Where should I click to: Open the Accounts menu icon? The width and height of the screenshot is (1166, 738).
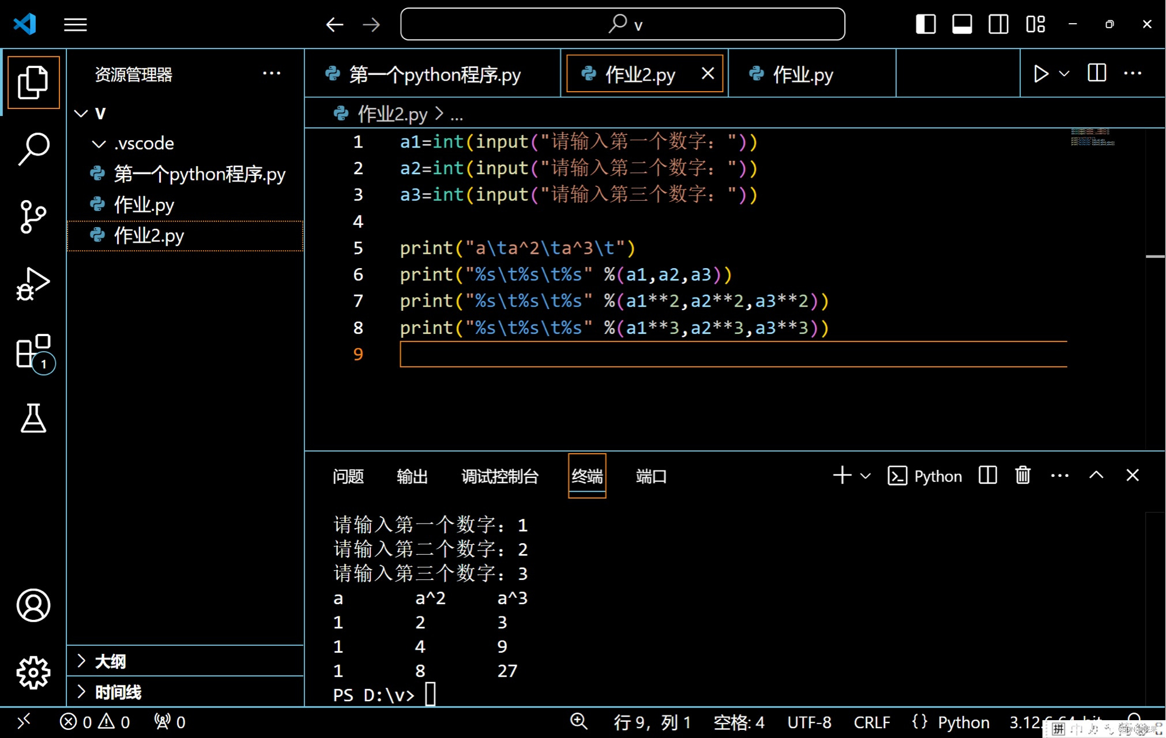(x=33, y=605)
